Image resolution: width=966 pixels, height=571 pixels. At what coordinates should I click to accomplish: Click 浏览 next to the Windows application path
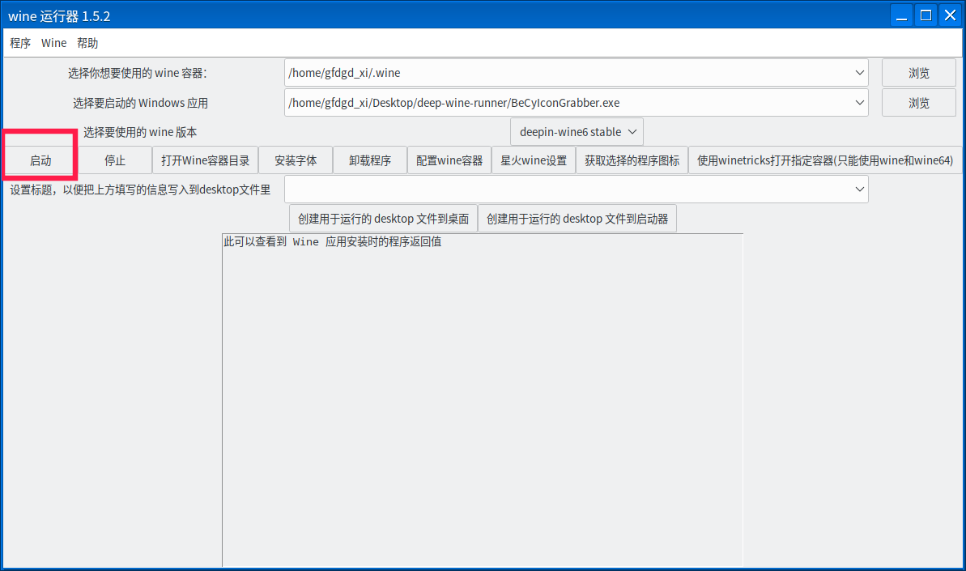918,102
